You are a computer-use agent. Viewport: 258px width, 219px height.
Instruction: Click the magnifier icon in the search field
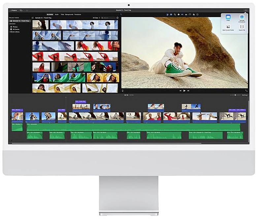click(x=102, y=18)
